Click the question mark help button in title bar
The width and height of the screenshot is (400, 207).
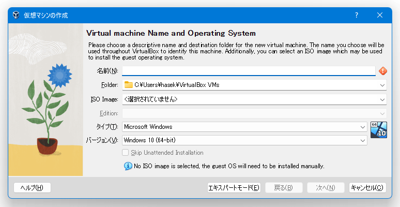[357, 15]
